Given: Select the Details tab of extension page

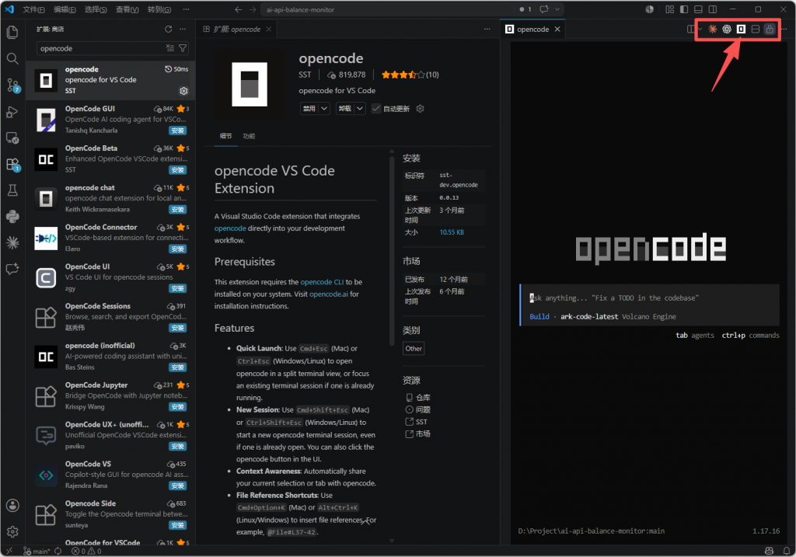Looking at the screenshot, I should (x=226, y=136).
